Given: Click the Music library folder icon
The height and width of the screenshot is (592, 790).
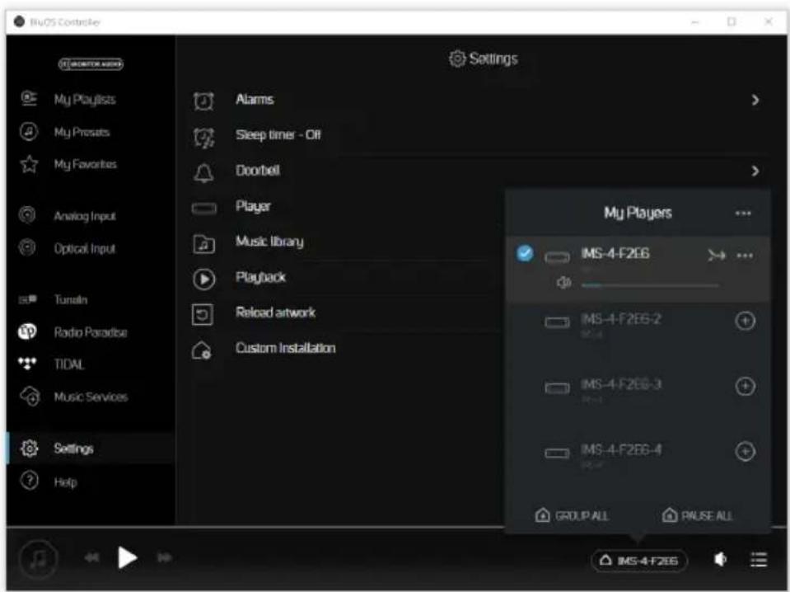Looking at the screenshot, I should 204,243.
